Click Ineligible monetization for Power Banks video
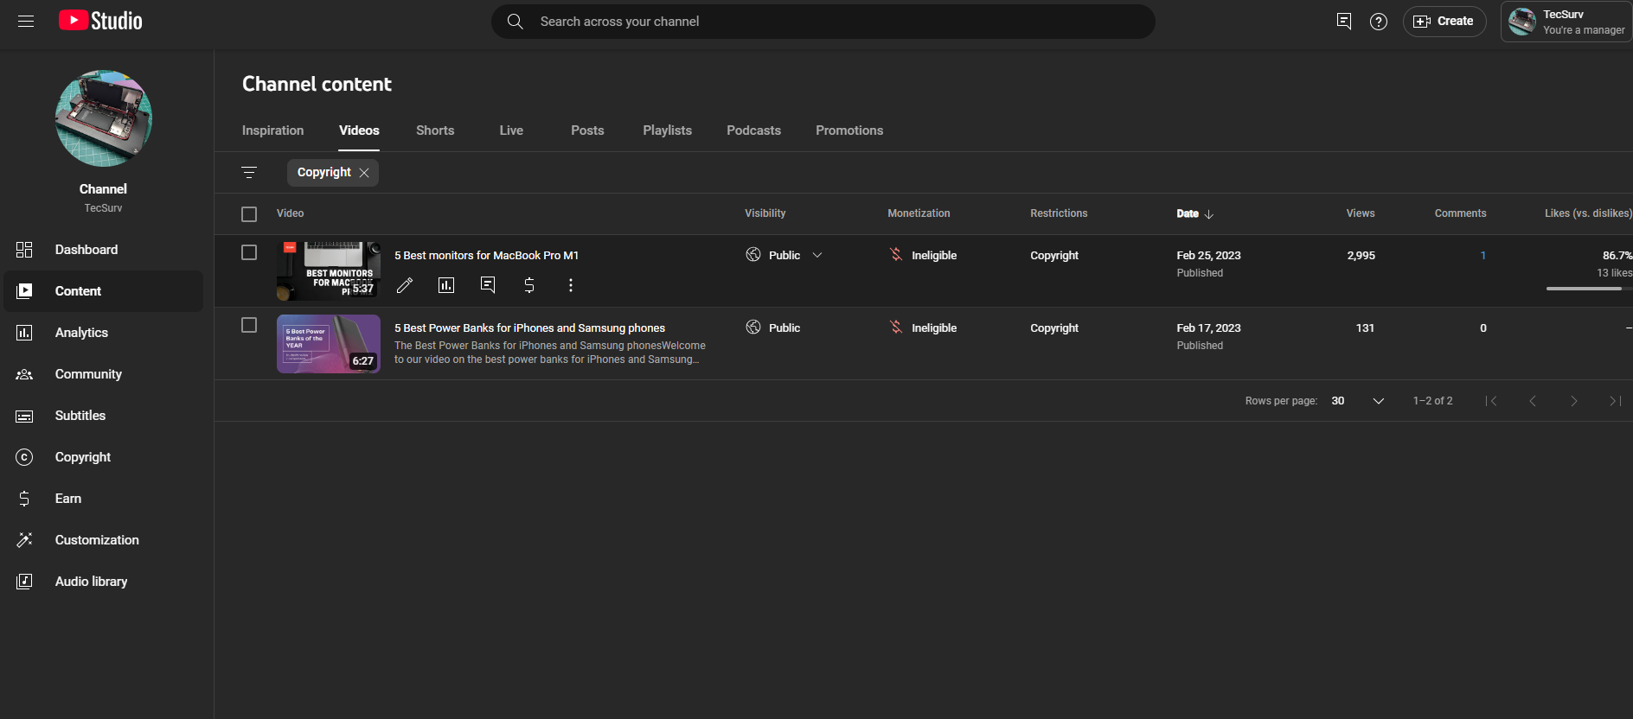The image size is (1633, 719). (x=923, y=328)
